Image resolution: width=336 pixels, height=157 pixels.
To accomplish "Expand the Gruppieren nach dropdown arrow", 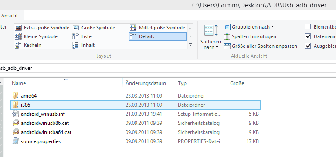I will click(272, 27).
